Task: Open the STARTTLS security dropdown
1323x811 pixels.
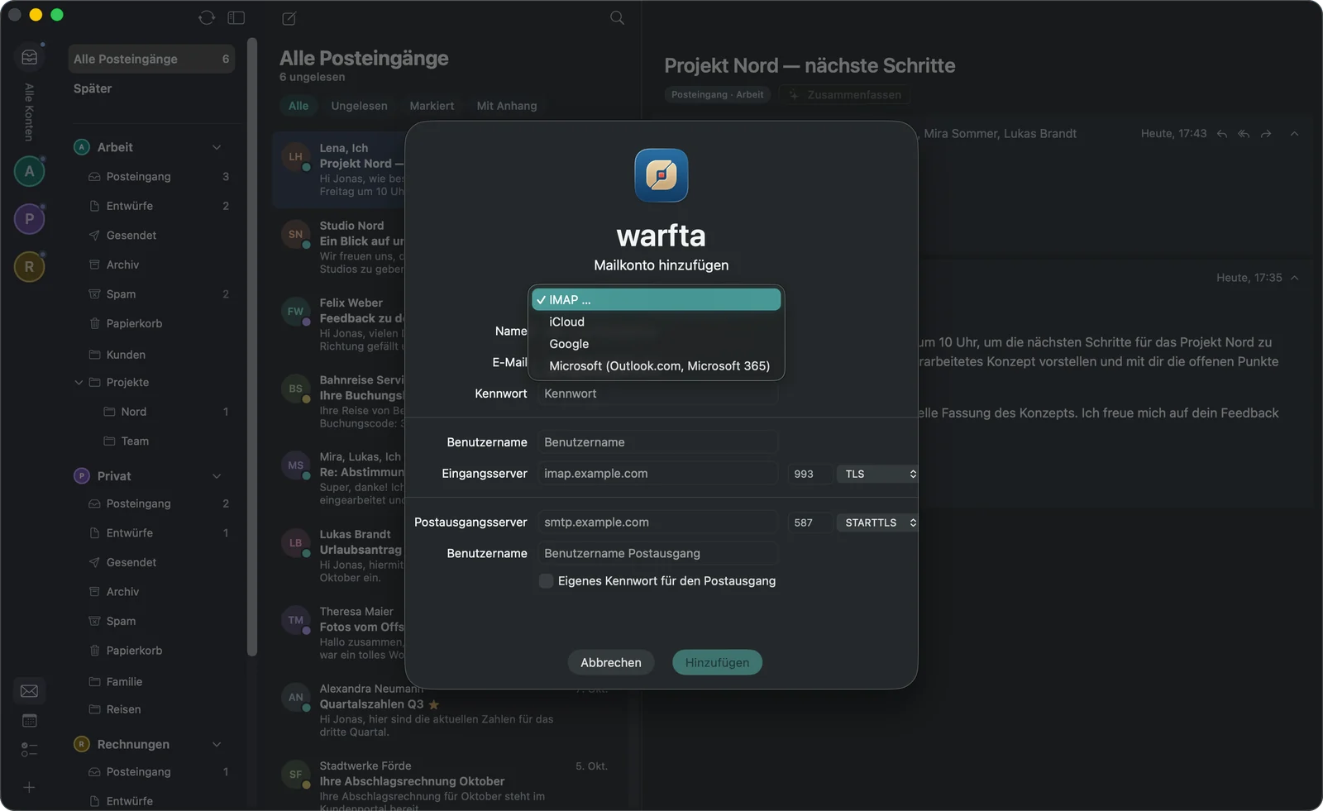Action: point(877,522)
